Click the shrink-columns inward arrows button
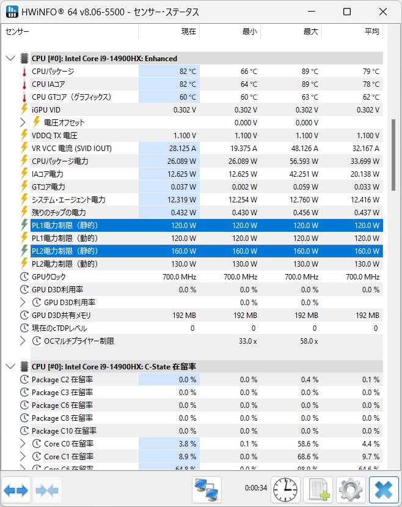The width and height of the screenshot is (402, 507). tap(47, 490)
